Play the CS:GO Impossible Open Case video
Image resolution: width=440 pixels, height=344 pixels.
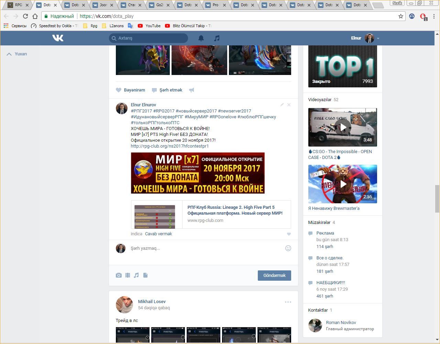pos(343,127)
